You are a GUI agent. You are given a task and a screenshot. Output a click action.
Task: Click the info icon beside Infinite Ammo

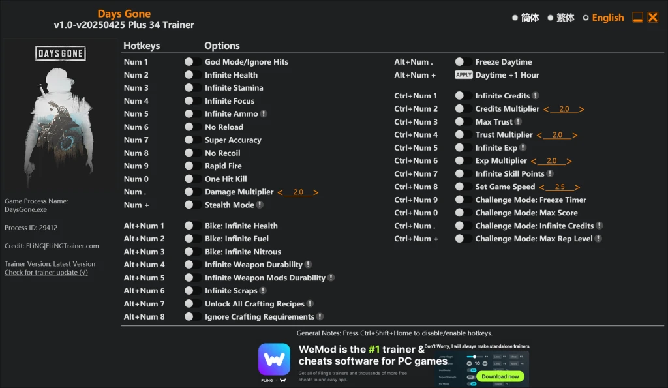point(264,113)
